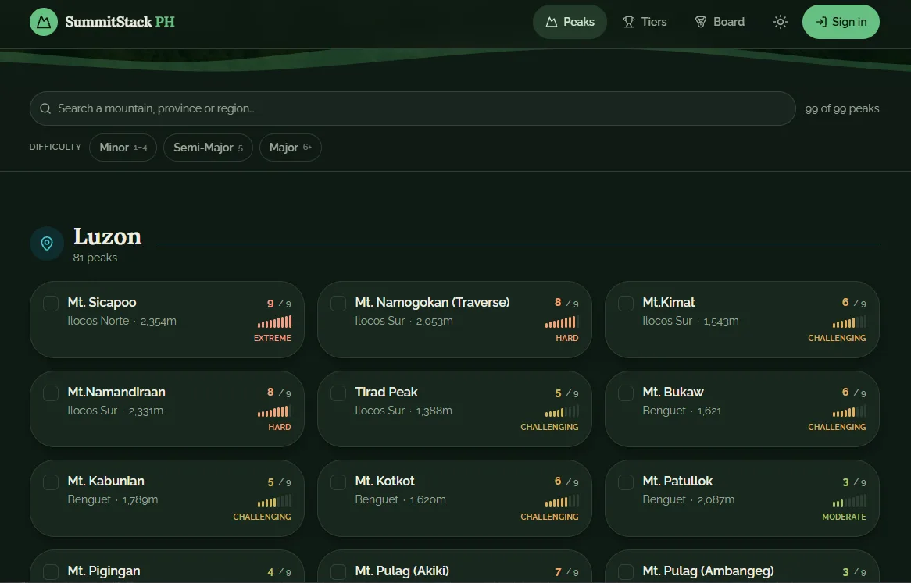911x583 pixels.
Task: Open the Mt.Namandiraan card title
Action: click(116, 392)
